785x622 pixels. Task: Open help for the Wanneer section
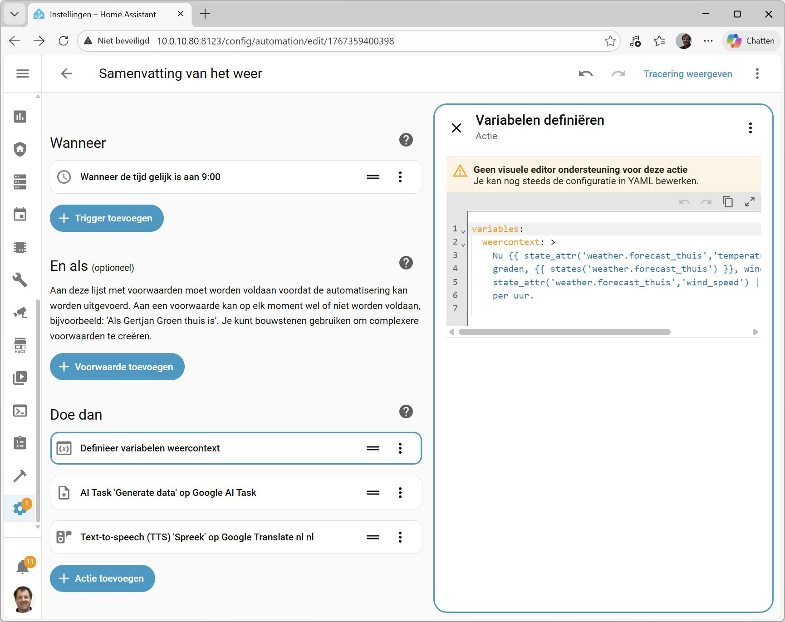[x=406, y=140]
